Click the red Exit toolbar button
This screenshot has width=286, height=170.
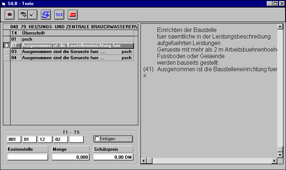click(72, 15)
